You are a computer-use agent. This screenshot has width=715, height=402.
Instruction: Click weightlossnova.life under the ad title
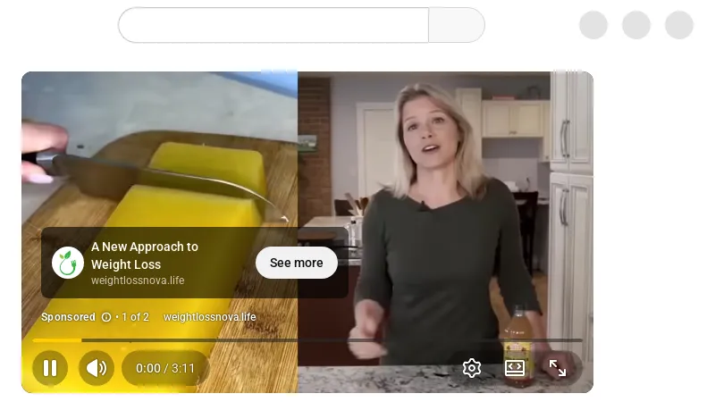click(x=138, y=281)
